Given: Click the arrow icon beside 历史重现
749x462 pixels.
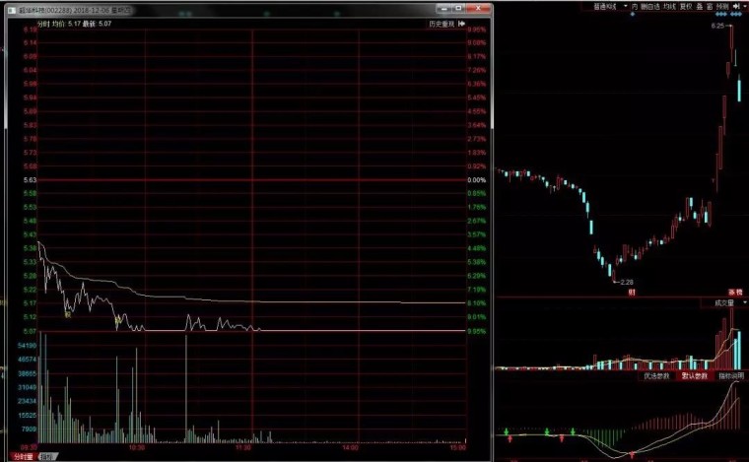Looking at the screenshot, I should pyautogui.click(x=463, y=23).
